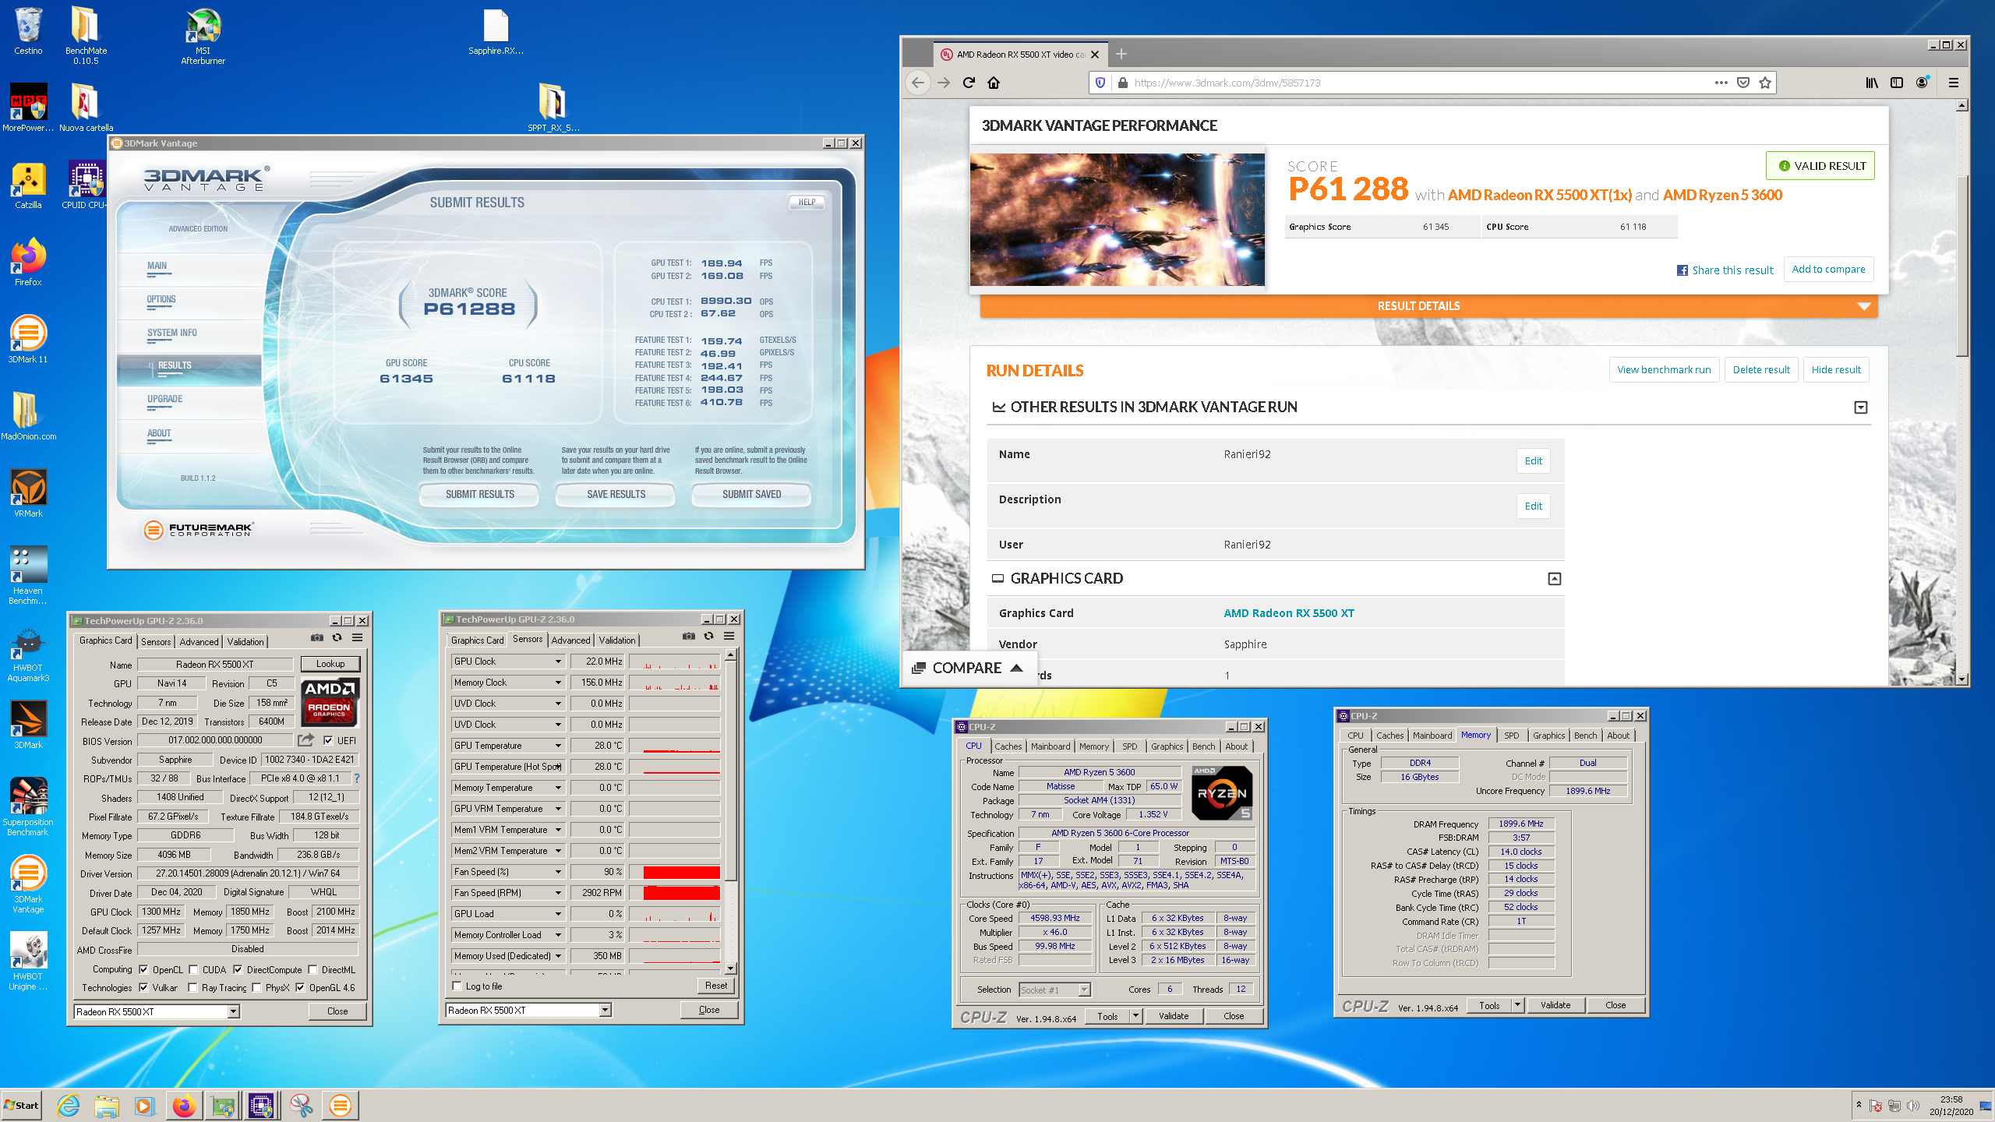1995x1122 pixels.
Task: Open the Fan Speed (RPM) sensor dropdown
Action: click(558, 893)
